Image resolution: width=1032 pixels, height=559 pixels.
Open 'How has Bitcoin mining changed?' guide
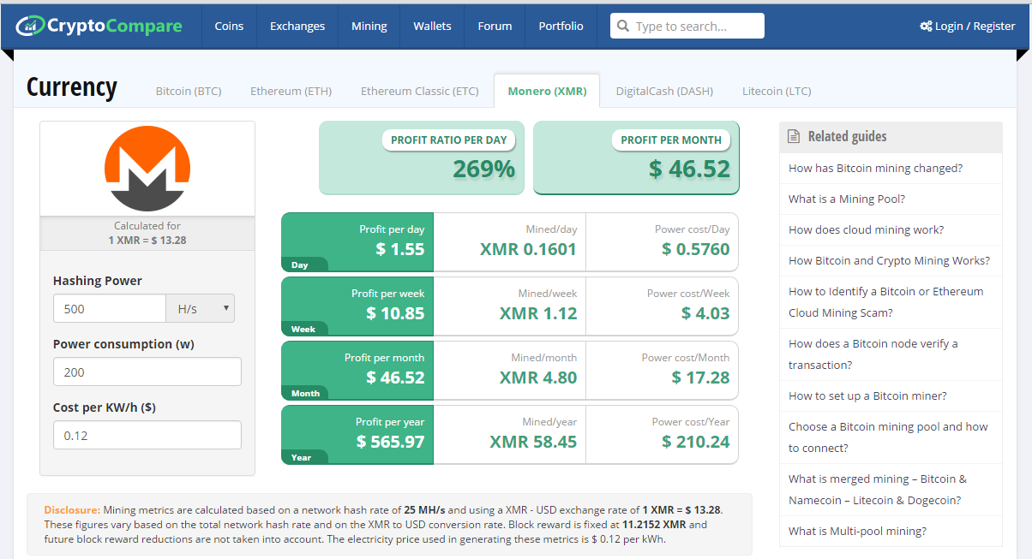[875, 168]
